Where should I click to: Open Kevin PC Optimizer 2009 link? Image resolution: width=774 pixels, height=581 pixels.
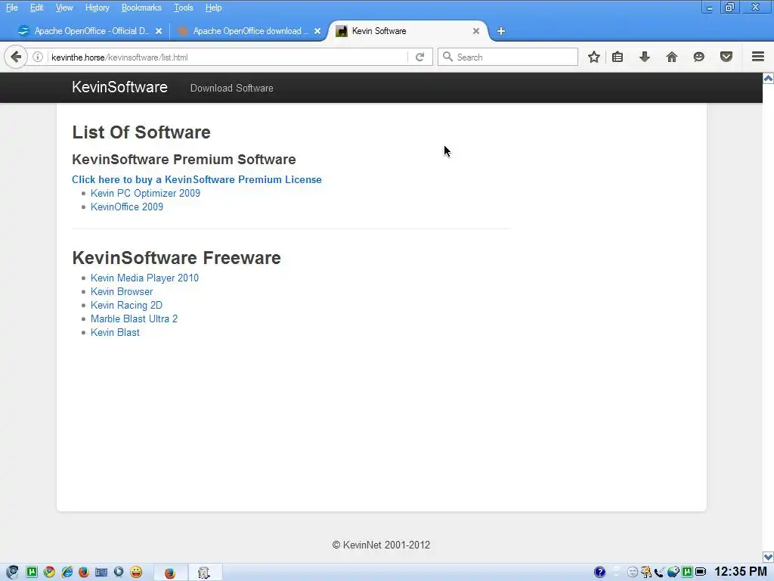click(146, 193)
